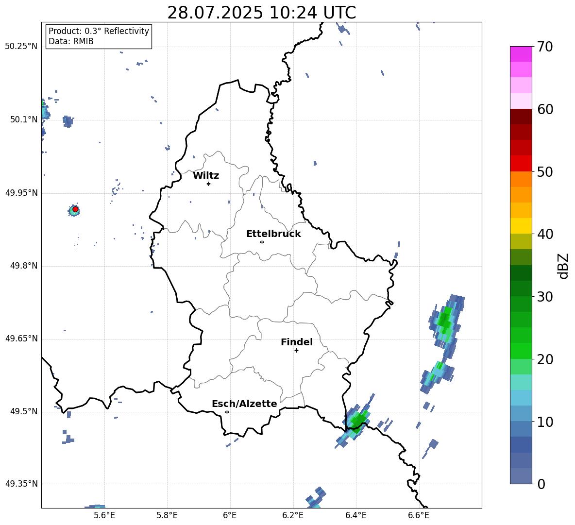Click the Product: 0.3° Reflectivity label
This screenshot has height=525, width=575.
99,31
